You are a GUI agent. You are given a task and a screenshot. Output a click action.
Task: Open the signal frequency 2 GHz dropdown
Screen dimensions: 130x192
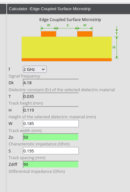coord(35,69)
